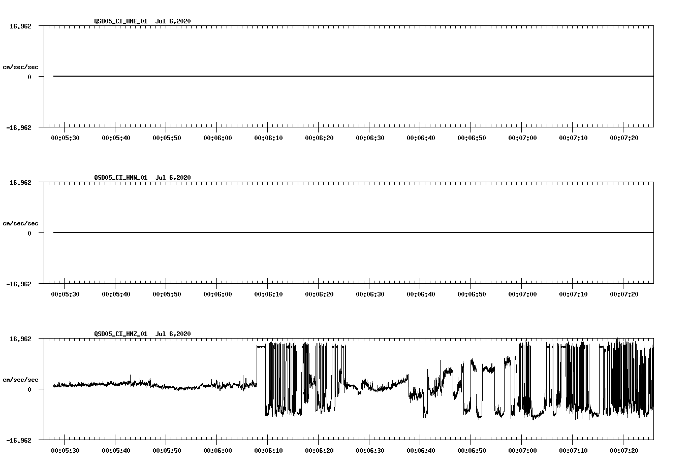Click 00:06:10 tick label on HNZ plot

[268, 451]
